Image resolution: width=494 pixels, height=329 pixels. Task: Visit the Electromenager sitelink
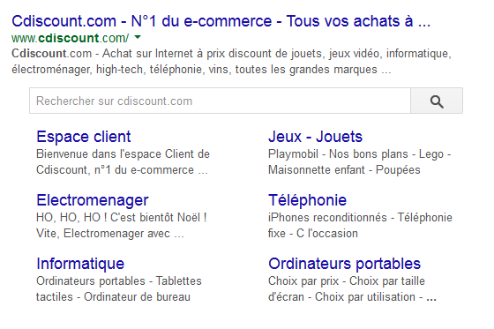(x=93, y=200)
